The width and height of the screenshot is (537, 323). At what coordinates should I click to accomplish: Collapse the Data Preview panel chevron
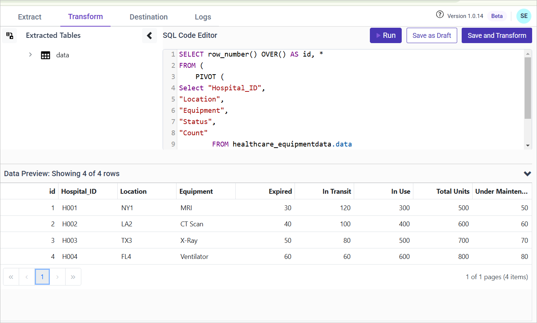click(527, 173)
